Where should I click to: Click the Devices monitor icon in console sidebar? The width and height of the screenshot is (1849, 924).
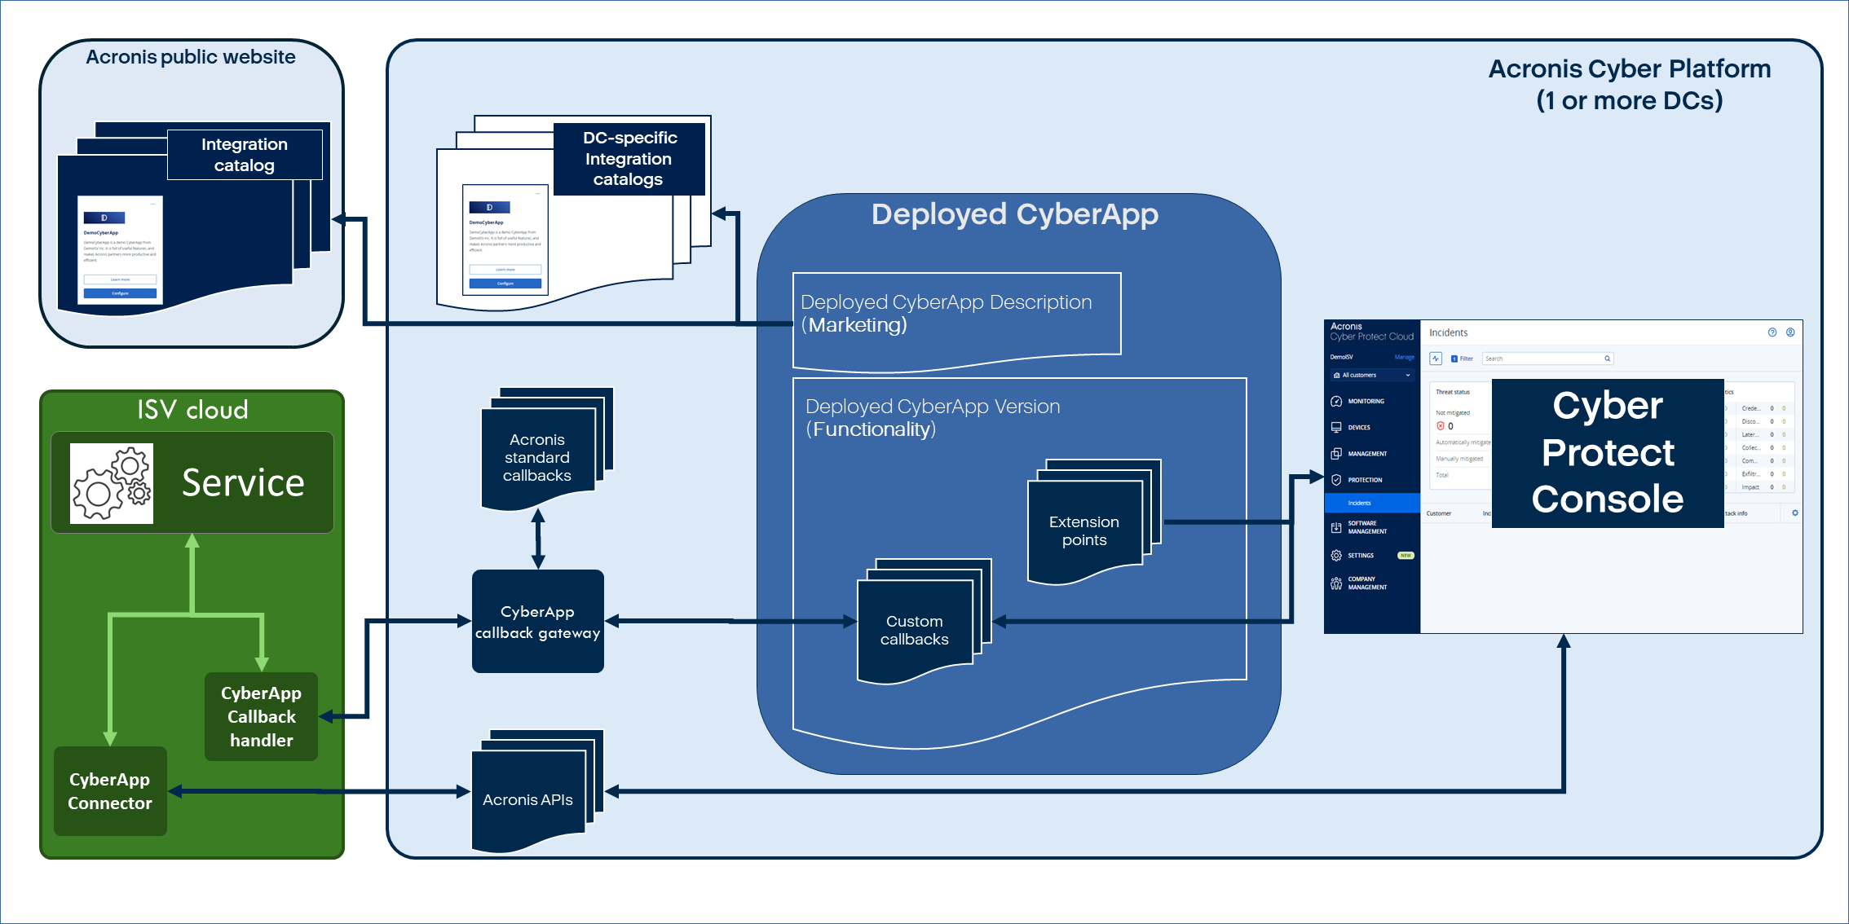click(x=1336, y=427)
